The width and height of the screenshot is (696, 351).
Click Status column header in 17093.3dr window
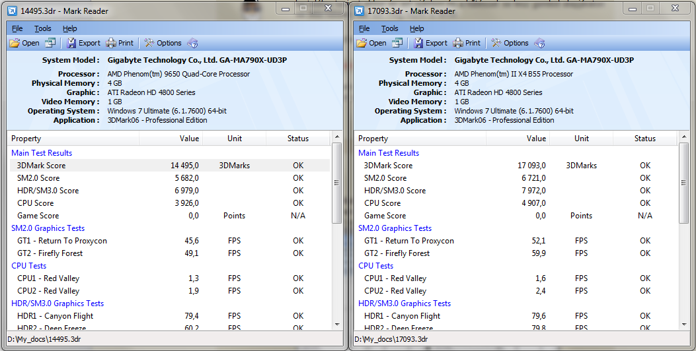pyautogui.click(x=645, y=139)
